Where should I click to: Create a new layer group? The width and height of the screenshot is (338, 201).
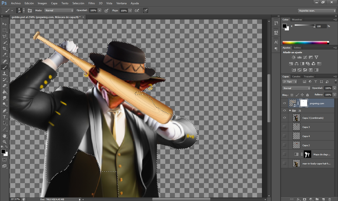[x=317, y=199]
